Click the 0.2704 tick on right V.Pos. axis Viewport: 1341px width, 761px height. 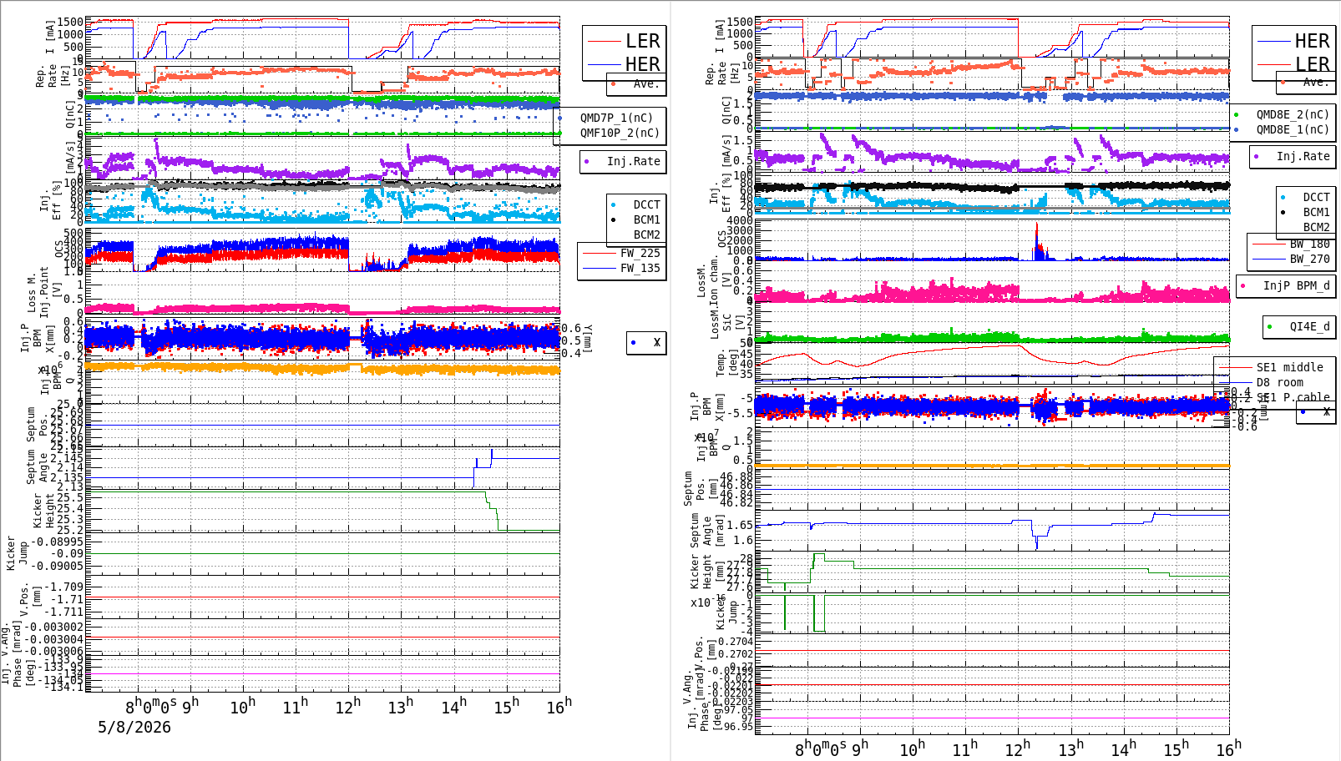pyautogui.click(x=736, y=642)
